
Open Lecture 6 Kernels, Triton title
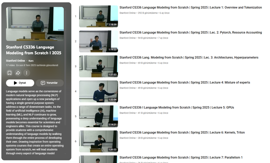pos(181,133)
